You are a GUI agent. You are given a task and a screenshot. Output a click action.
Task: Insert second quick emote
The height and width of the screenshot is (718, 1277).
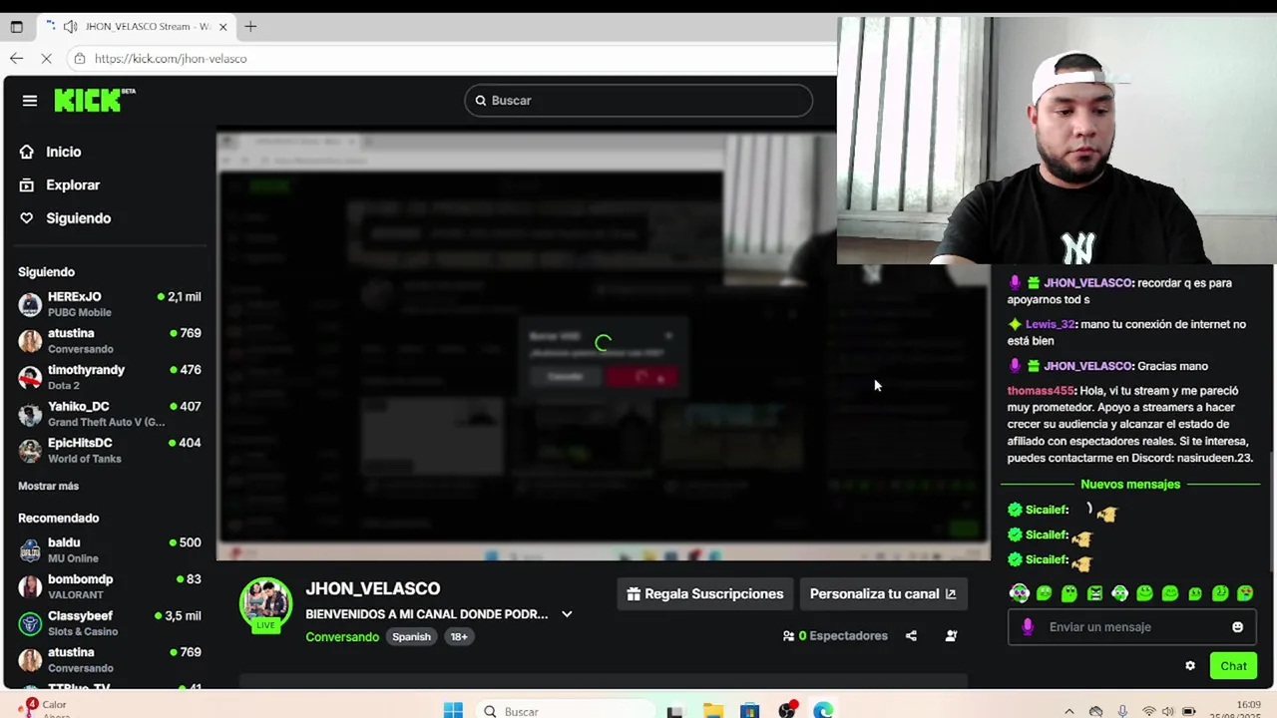point(1044,593)
